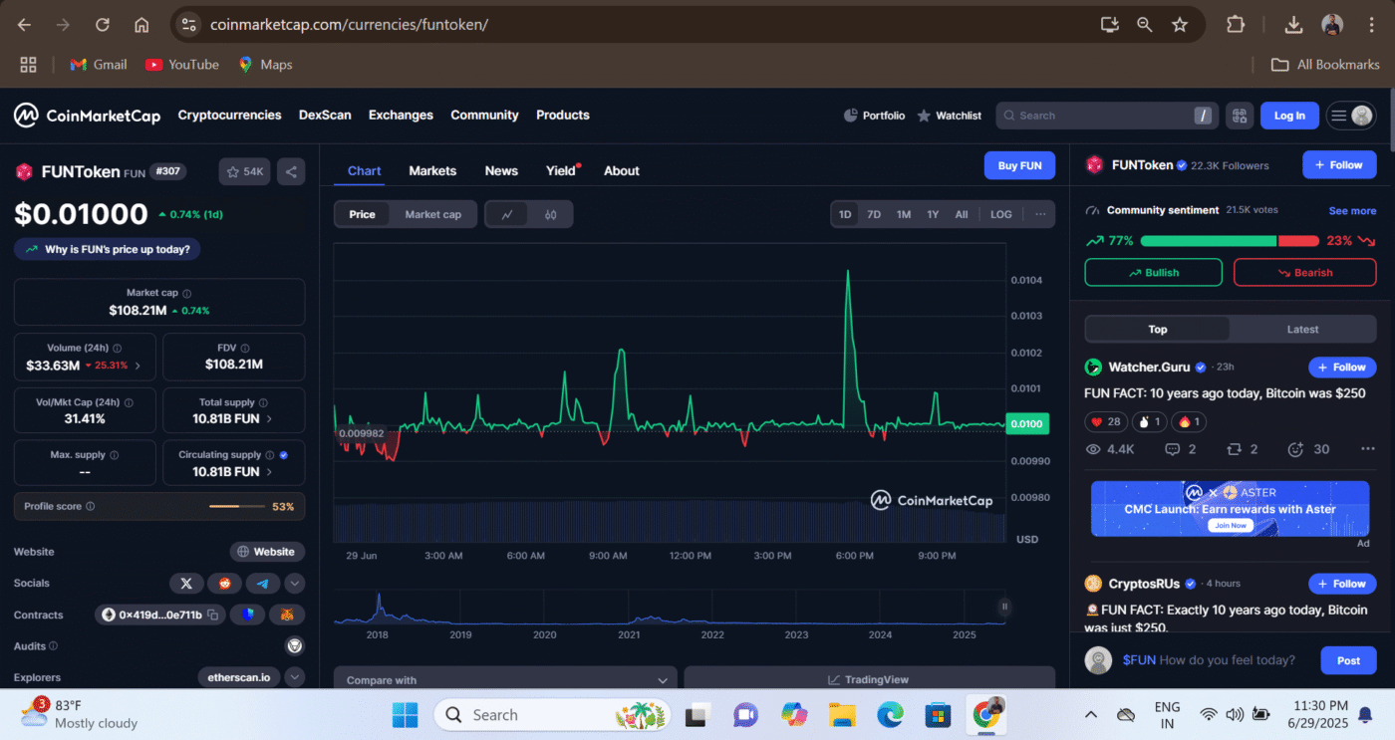Open Watcher.Guru post more options
The image size is (1395, 740).
click(x=1367, y=449)
